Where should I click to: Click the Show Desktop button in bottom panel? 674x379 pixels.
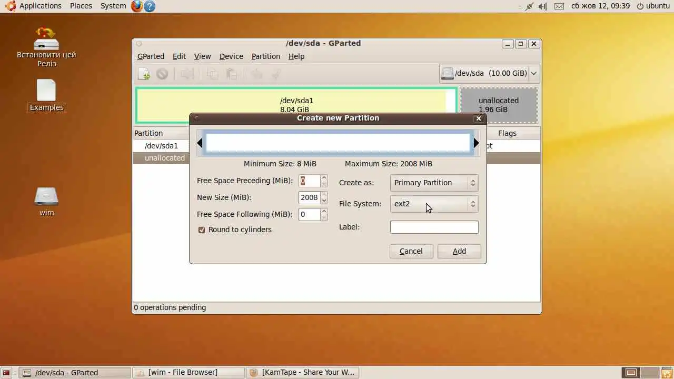tap(6, 373)
